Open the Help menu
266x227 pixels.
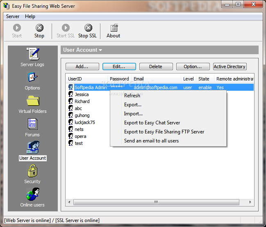pyautogui.click(x=30, y=16)
